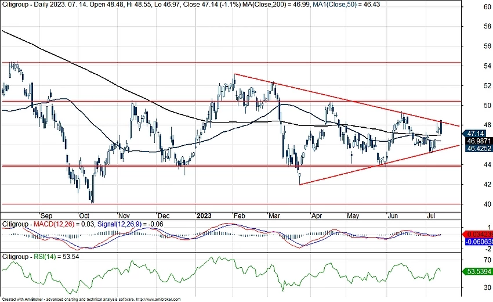Image resolution: width=493 pixels, height=302 pixels.
Task: Click the 56 price axis label
Action: [x=487, y=46]
